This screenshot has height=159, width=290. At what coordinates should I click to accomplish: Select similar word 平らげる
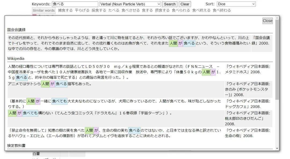(82, 10)
